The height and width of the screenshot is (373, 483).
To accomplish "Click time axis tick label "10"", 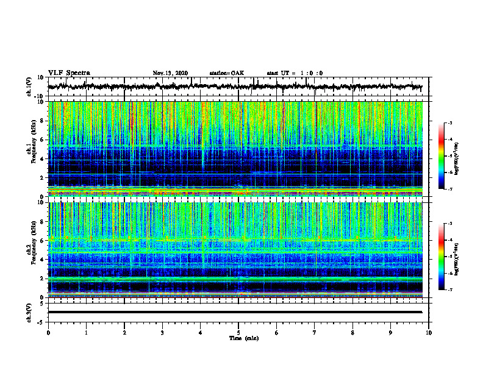I will [x=429, y=333].
